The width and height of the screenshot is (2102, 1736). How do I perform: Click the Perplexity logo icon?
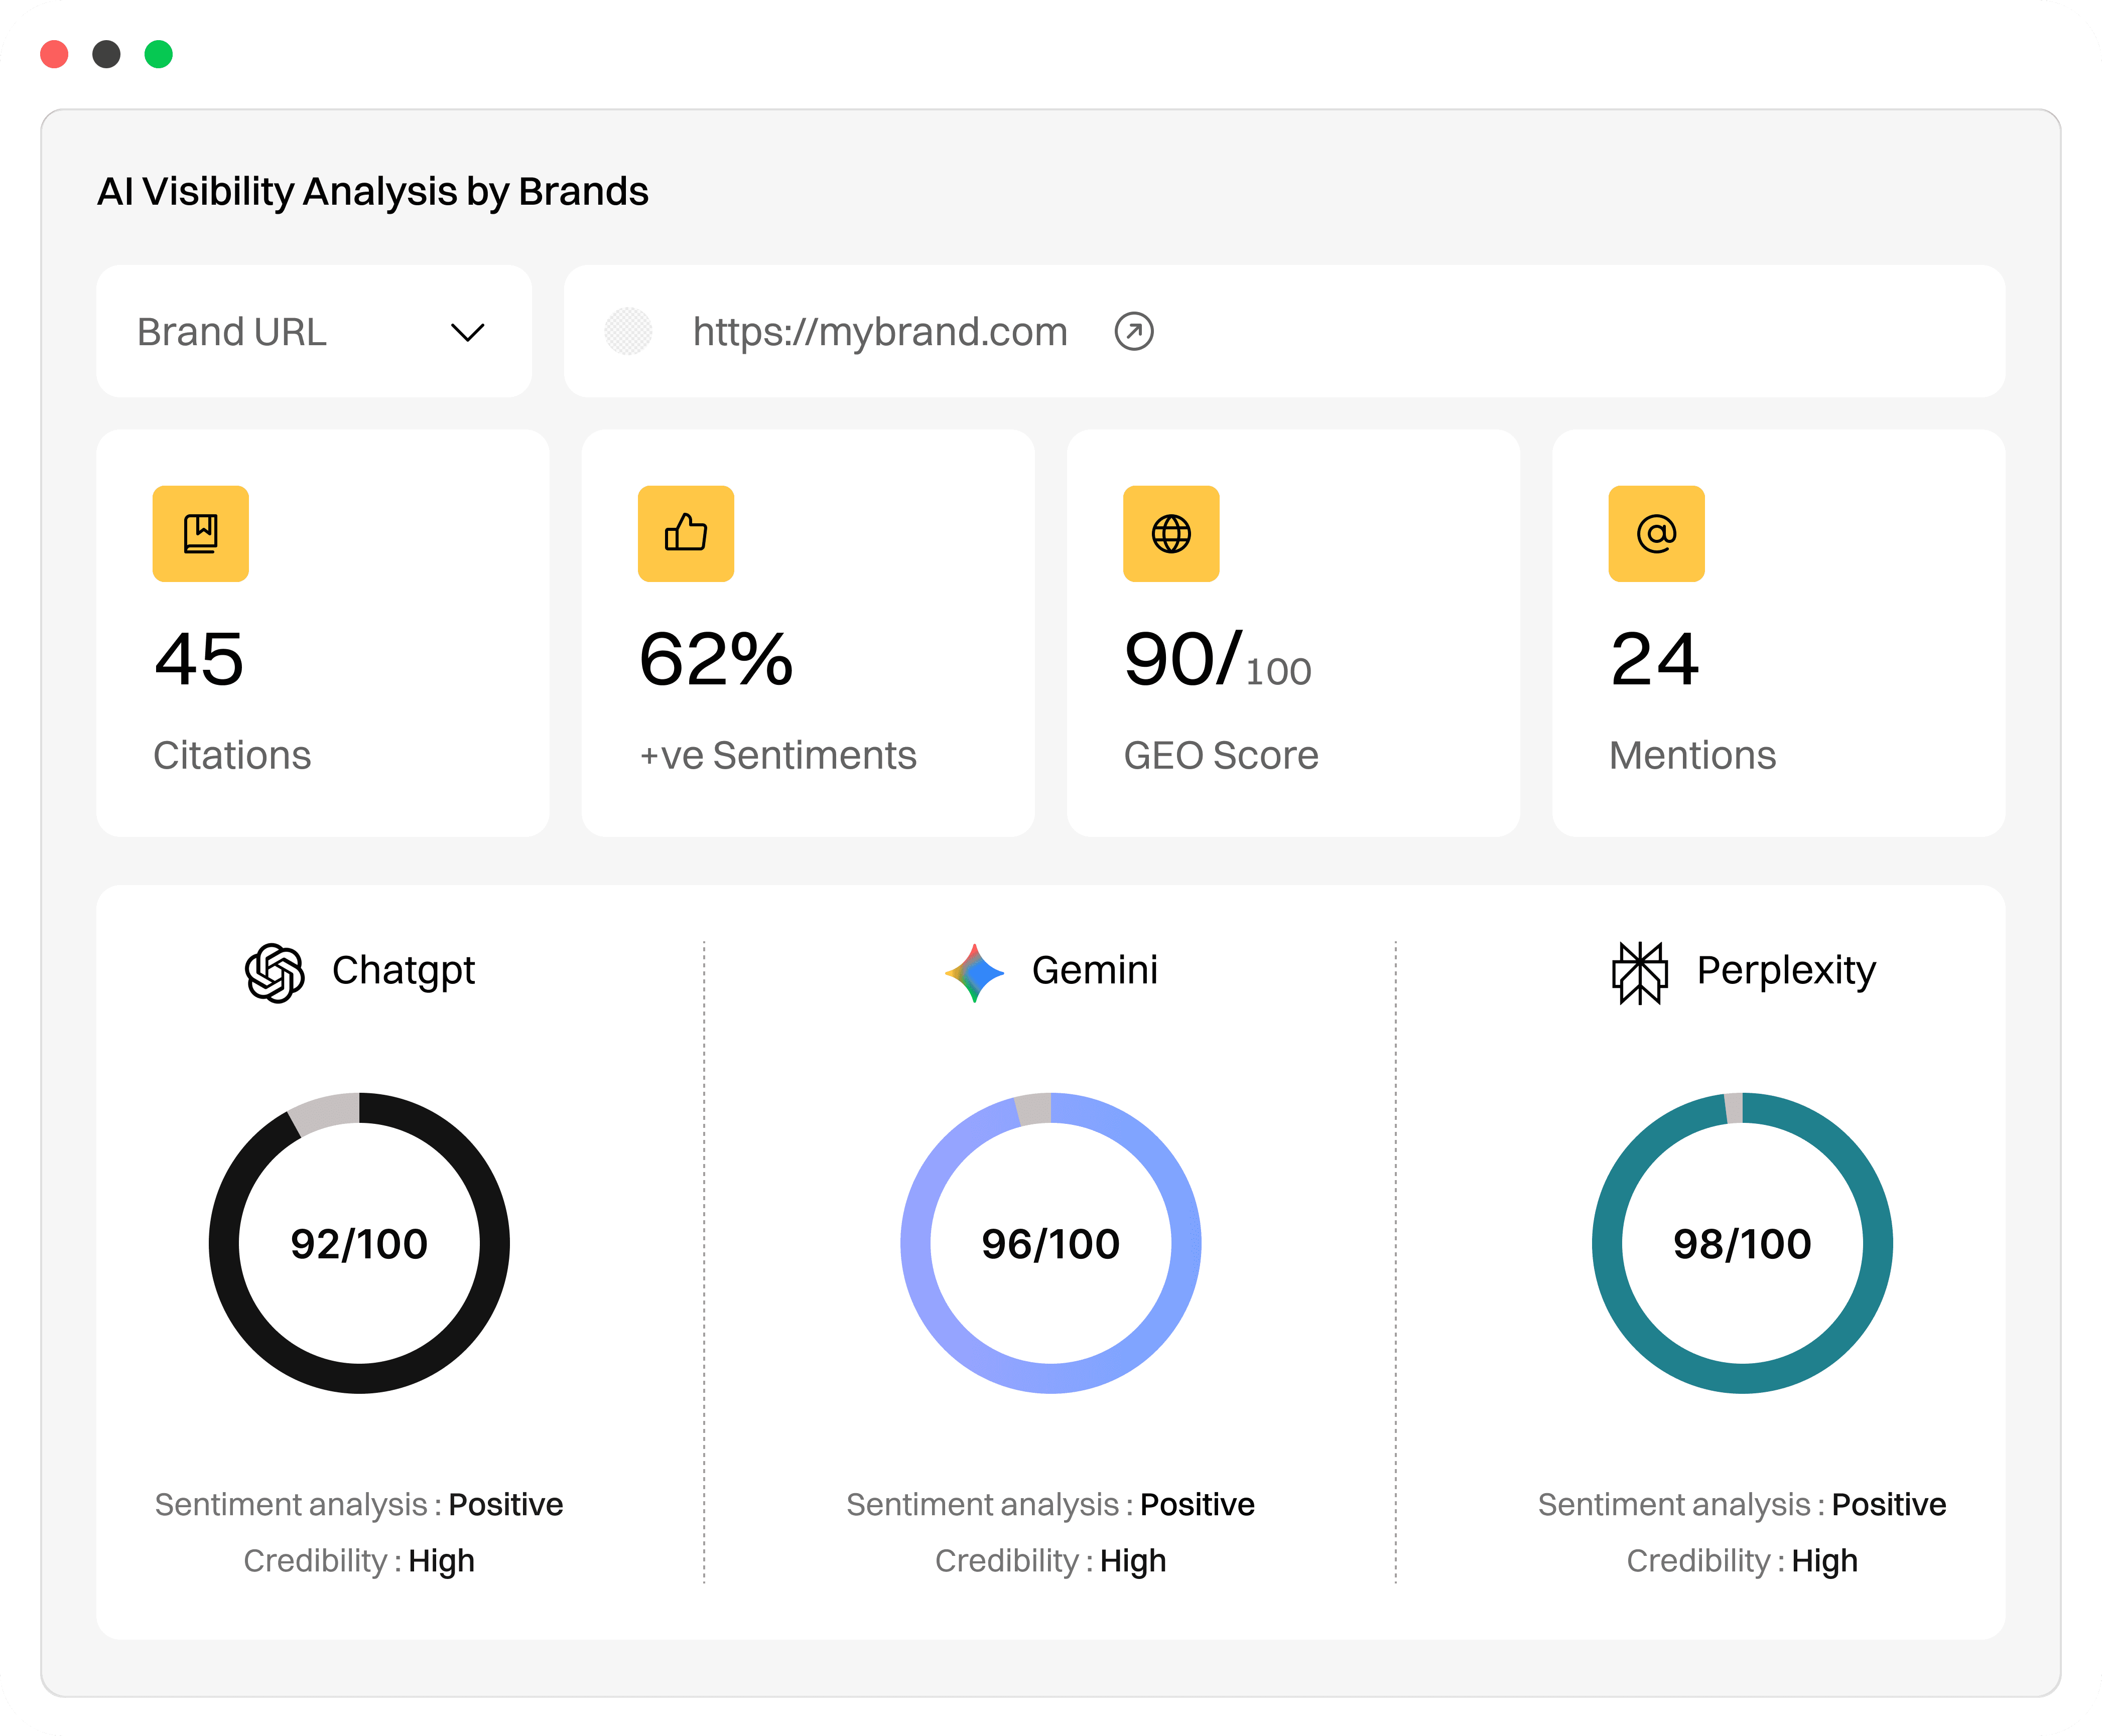[x=1640, y=972]
